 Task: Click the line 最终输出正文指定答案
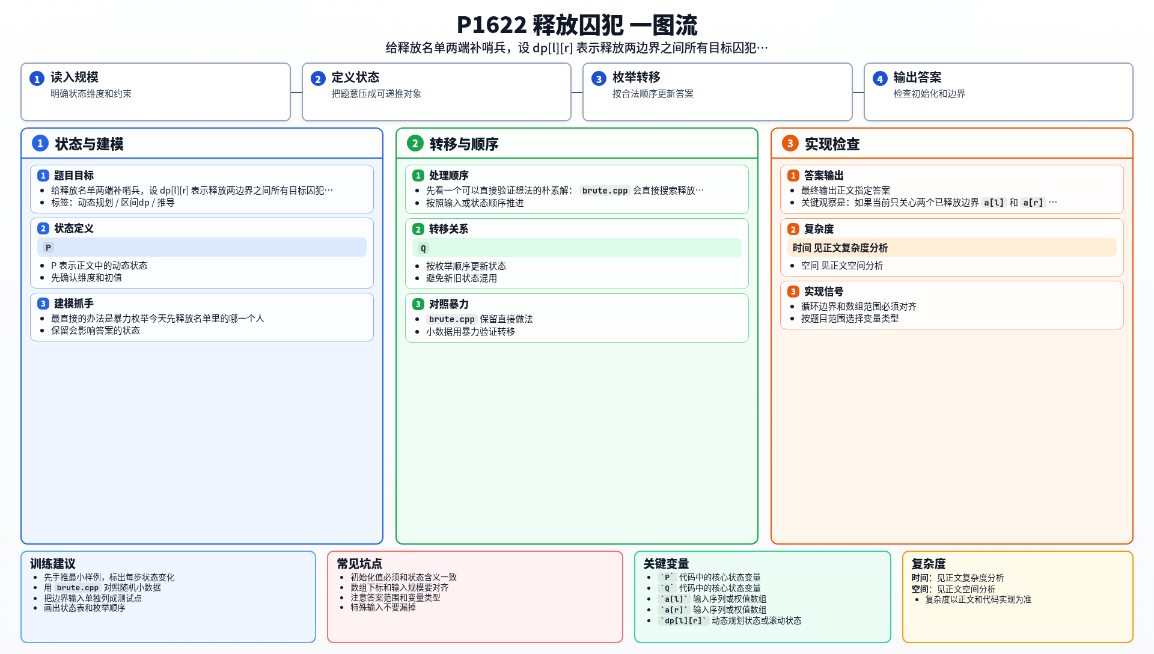(846, 191)
